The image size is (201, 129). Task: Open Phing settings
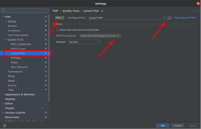coord(11,76)
